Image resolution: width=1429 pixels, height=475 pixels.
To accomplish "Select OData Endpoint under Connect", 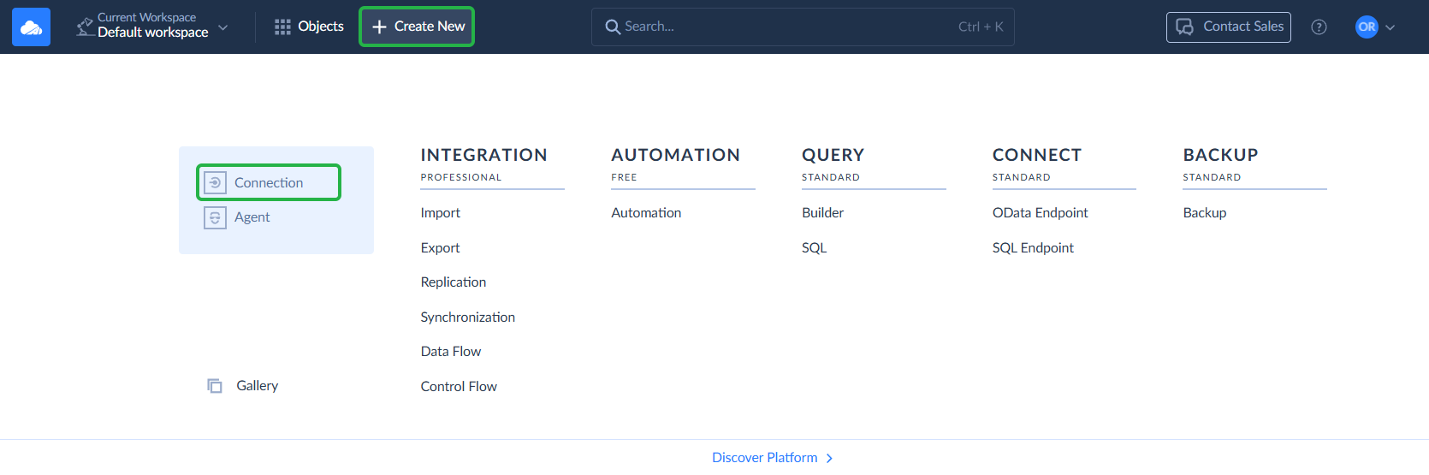I will pyautogui.click(x=1040, y=213).
